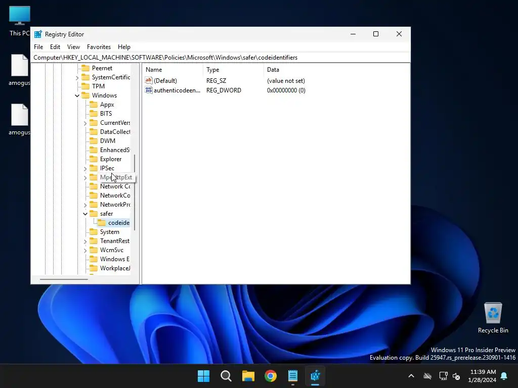Image resolution: width=518 pixels, height=388 pixels.
Task: Click the muted volume tray icon
Action: tap(457, 376)
